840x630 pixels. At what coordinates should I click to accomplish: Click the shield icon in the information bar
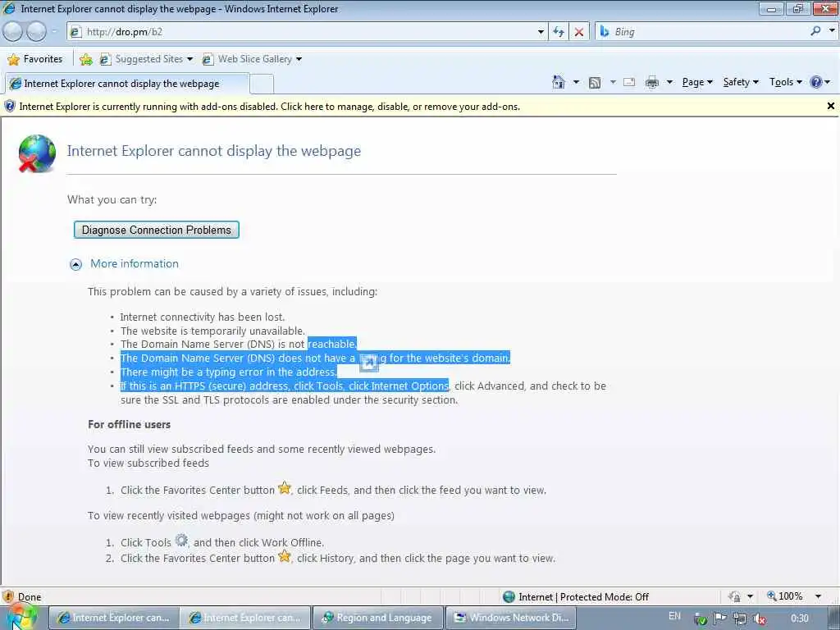click(x=10, y=106)
